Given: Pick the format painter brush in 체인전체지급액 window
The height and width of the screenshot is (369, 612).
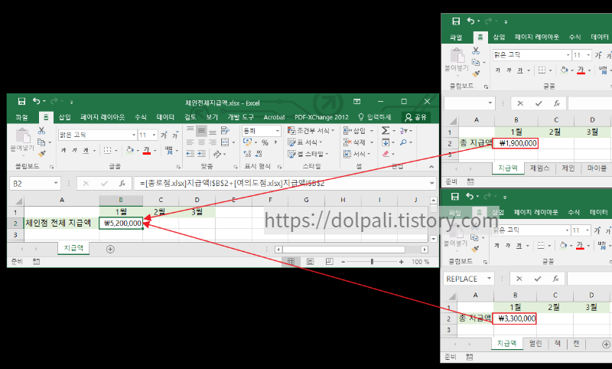Looking at the screenshot, I should tap(41, 154).
